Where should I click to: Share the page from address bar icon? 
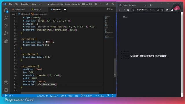tap(158, 10)
